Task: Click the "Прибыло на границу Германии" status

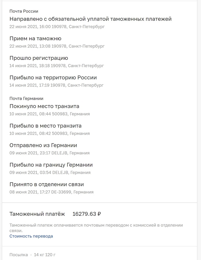Action: click(x=51, y=165)
